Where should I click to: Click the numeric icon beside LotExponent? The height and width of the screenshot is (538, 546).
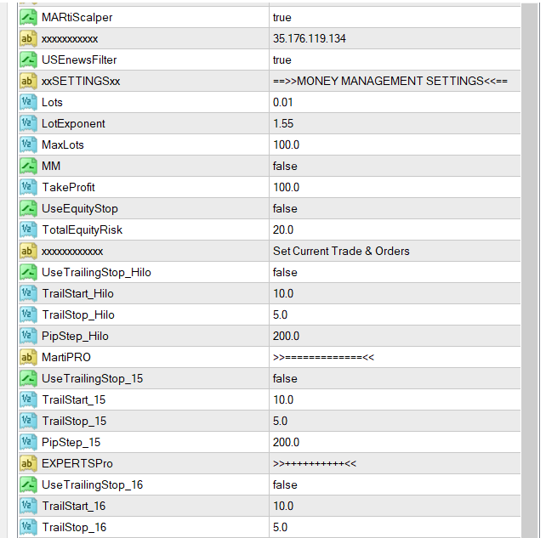[28, 123]
